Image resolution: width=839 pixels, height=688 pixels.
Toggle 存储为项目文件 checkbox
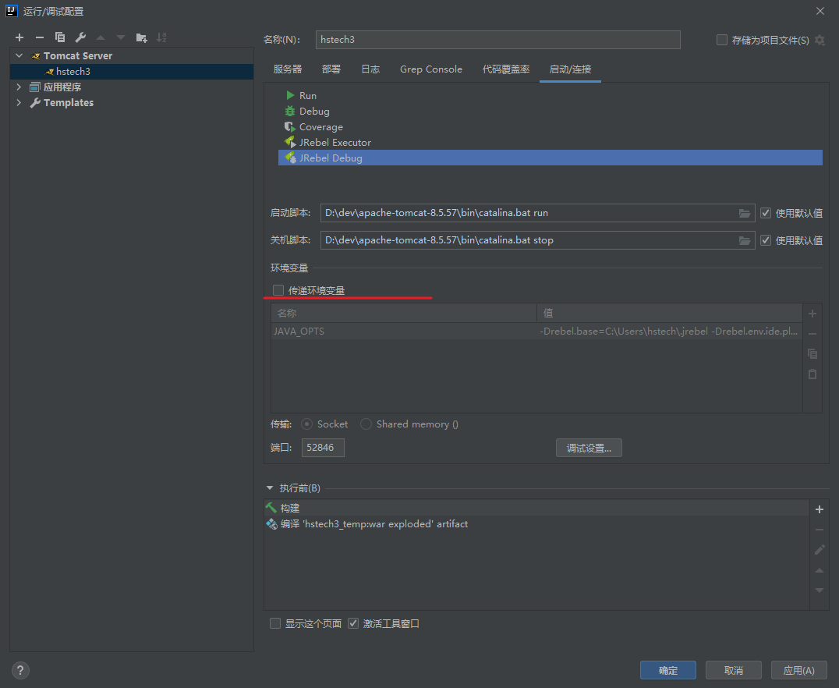[x=722, y=40]
